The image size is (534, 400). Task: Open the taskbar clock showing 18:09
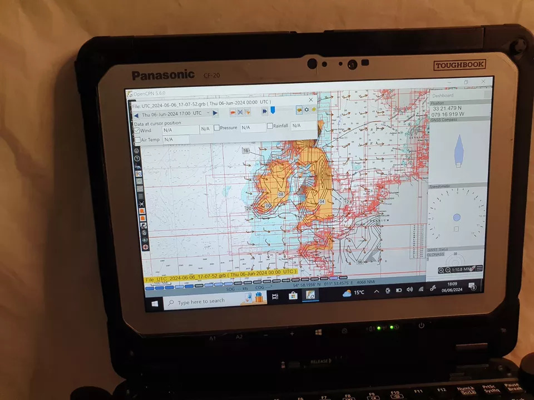click(x=452, y=287)
